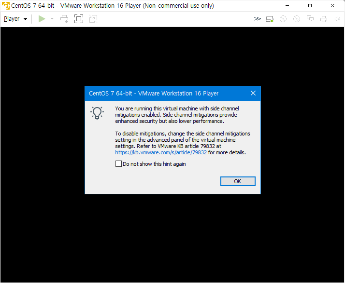Viewport: 345px width, 283px height.
Task: Click the green Power On play icon
Action: [42, 19]
